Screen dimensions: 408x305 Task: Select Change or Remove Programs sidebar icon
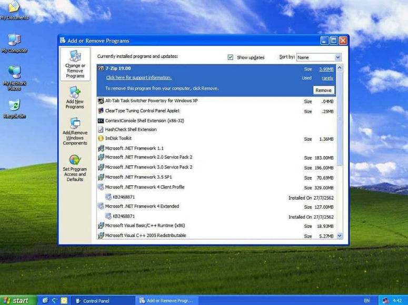[75, 64]
